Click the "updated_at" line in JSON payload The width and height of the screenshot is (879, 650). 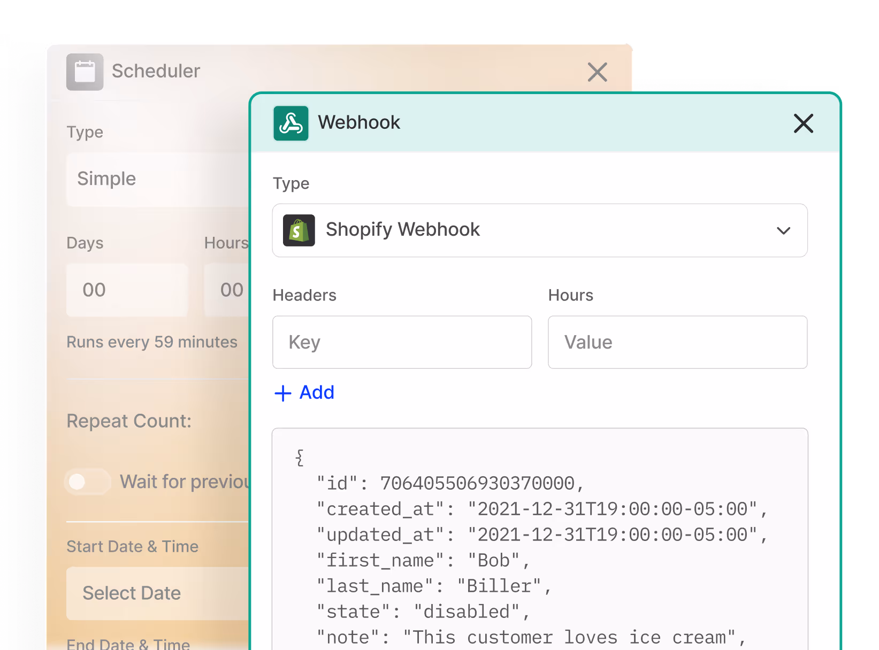(x=542, y=535)
